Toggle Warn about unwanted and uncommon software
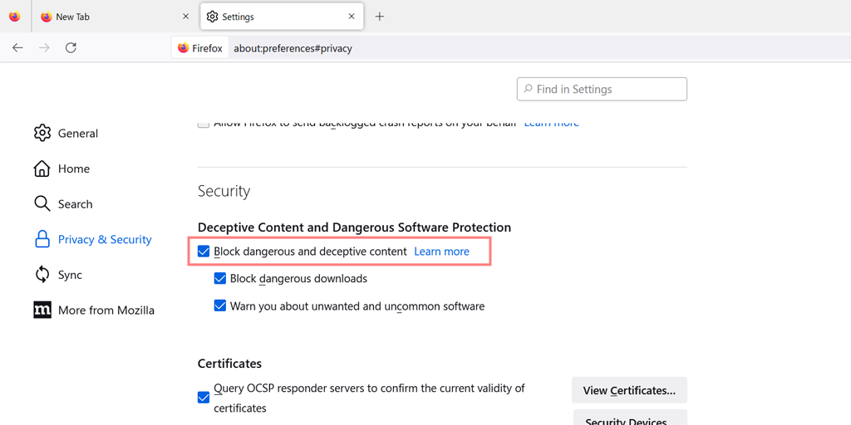 [219, 305]
